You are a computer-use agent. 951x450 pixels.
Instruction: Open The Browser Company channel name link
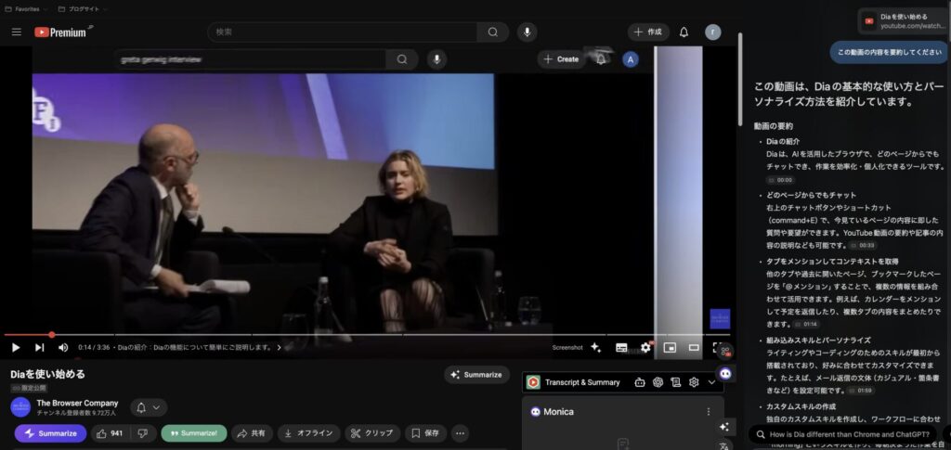pyautogui.click(x=77, y=403)
